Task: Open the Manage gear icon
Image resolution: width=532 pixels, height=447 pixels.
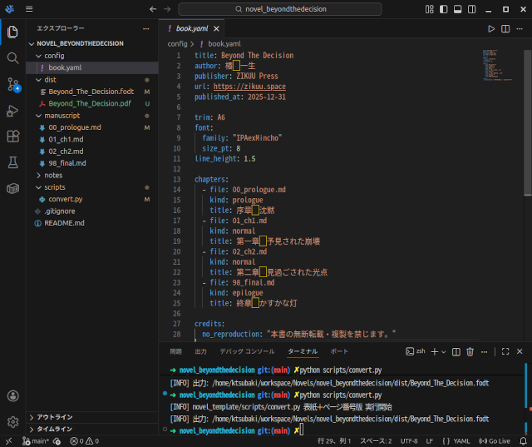Action: [x=12, y=422]
